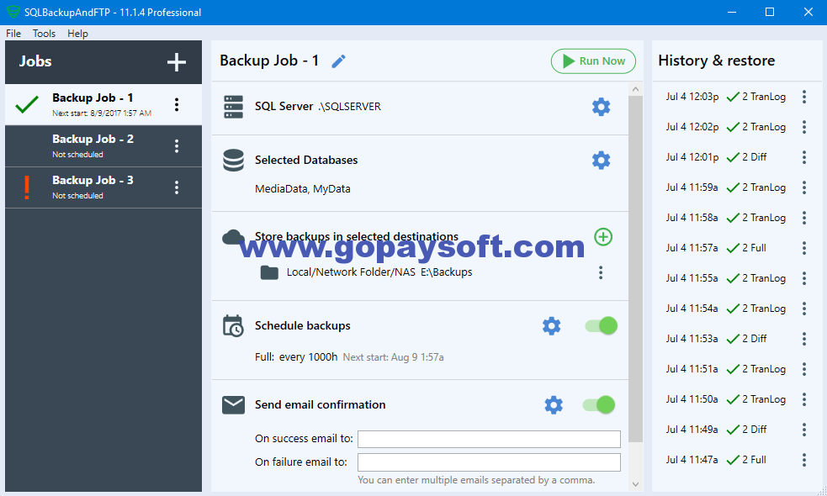Viewport: 827px width, 496px height.
Task: Open email confirmation settings gear
Action: (554, 405)
